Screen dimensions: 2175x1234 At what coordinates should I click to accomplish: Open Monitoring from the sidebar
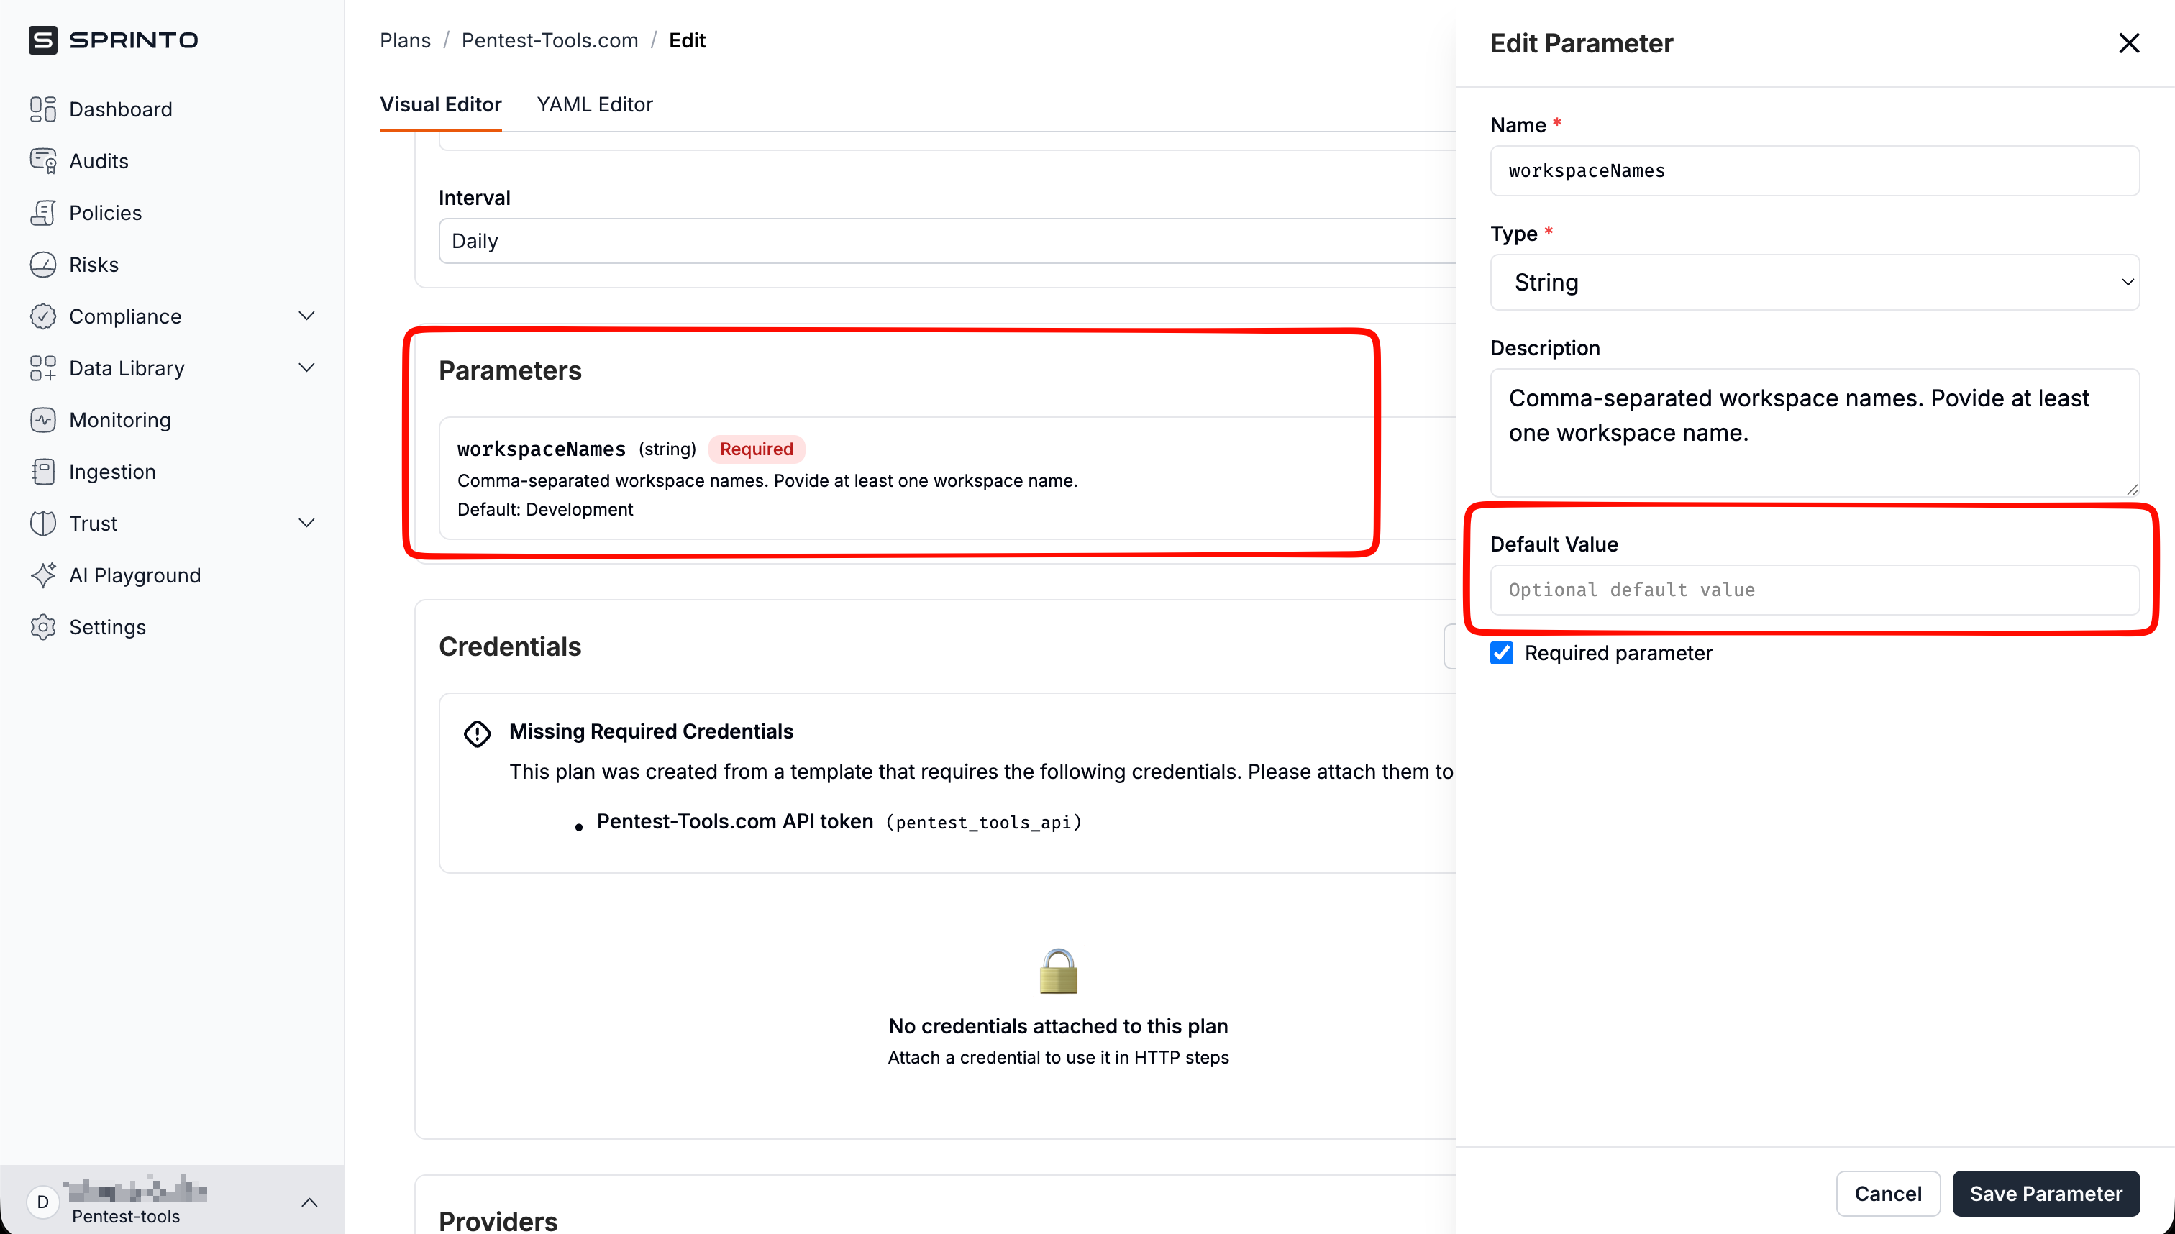pos(119,419)
